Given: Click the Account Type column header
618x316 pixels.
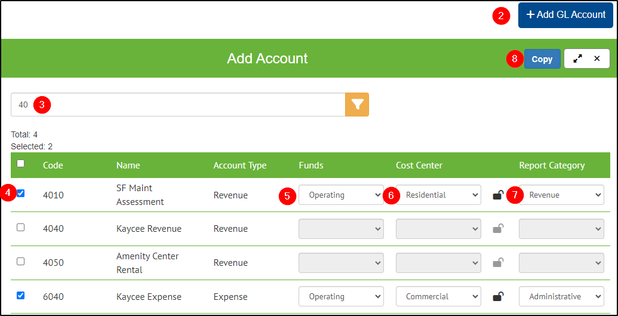Looking at the screenshot, I should (x=239, y=165).
